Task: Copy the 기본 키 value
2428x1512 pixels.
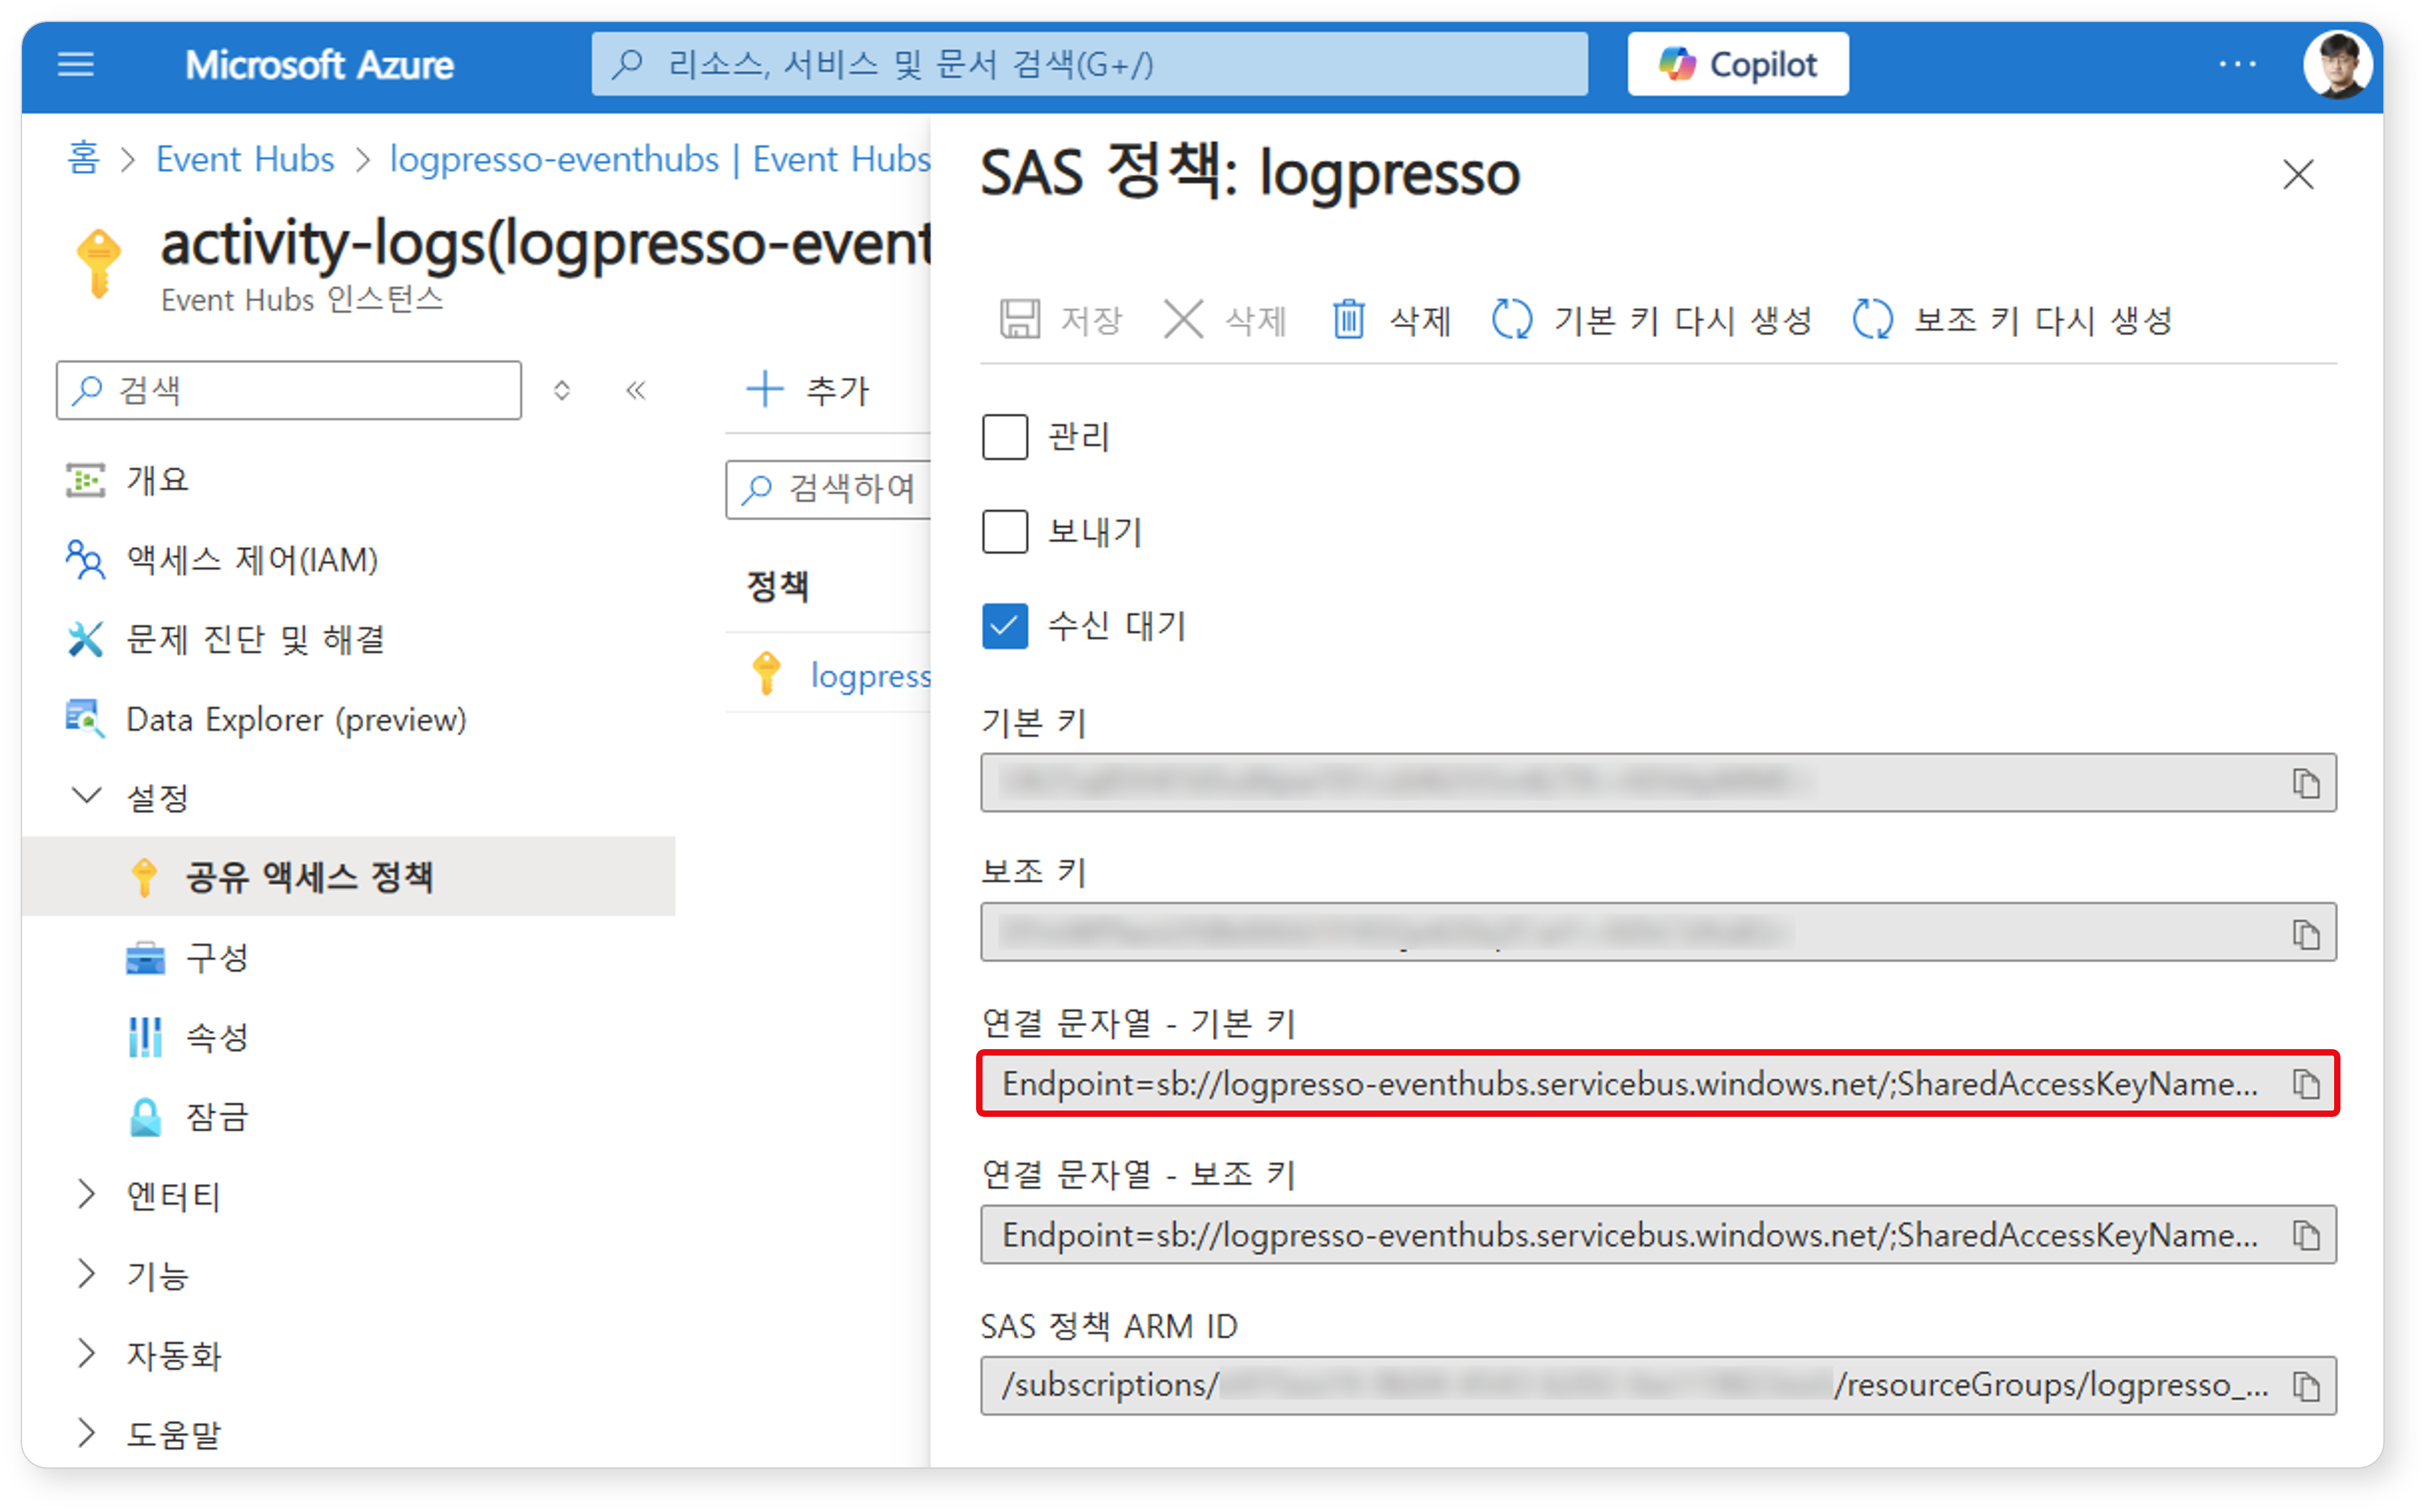Action: coord(2306,783)
